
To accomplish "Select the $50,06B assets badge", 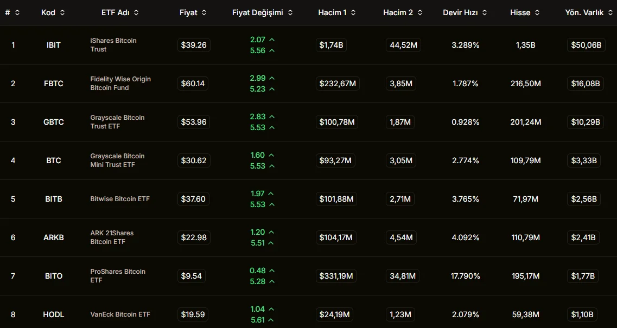I will [x=586, y=45].
